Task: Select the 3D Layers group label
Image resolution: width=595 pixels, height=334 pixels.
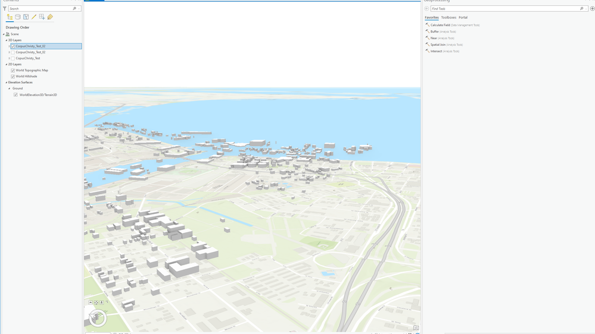Action: [x=15, y=40]
